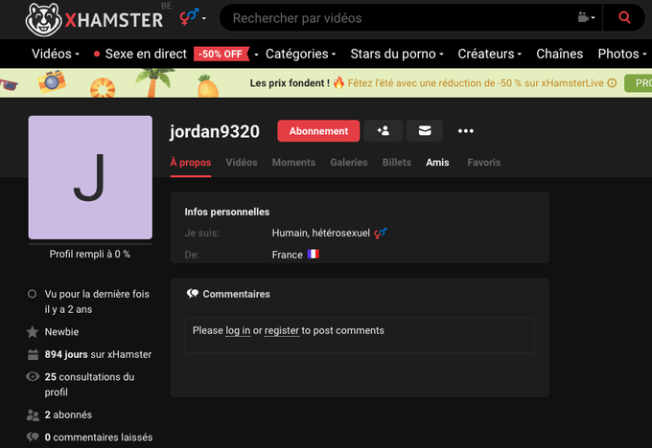This screenshot has height=448, width=652.
Task: Expand the Catégories menu
Action: [301, 54]
